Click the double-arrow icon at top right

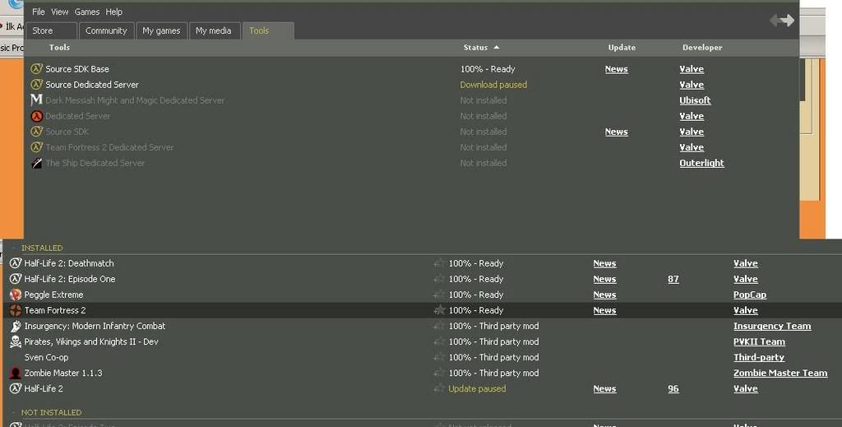[x=781, y=21]
